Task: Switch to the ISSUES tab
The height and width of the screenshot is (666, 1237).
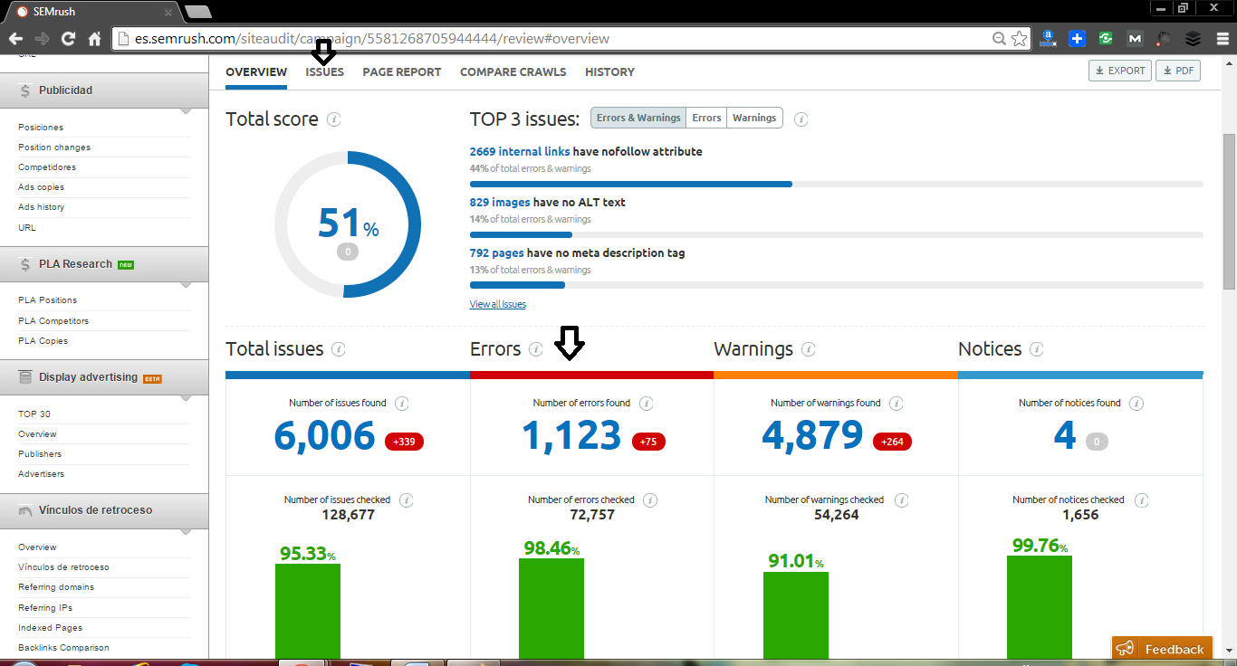Action: click(x=324, y=71)
